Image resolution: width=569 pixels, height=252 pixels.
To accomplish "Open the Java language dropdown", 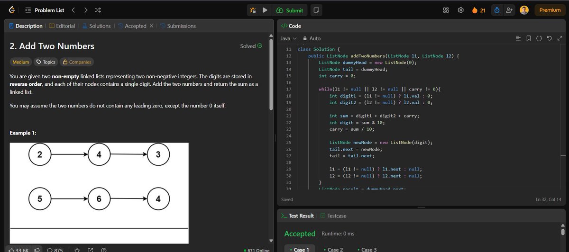I will click(x=288, y=38).
